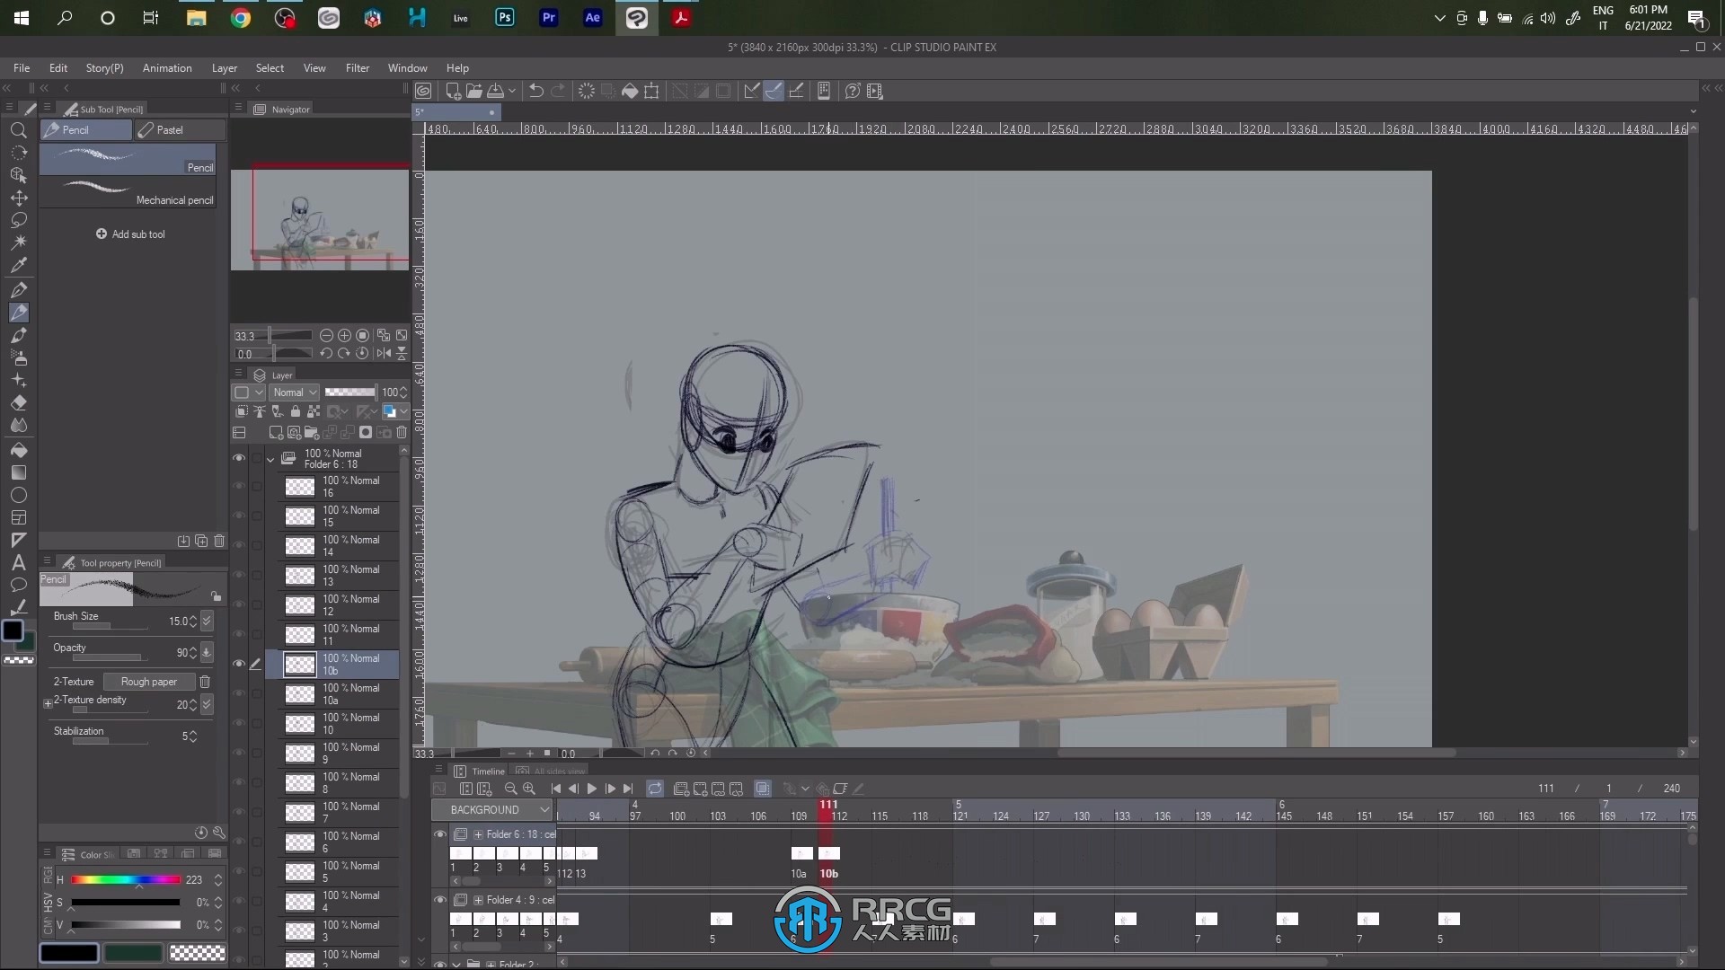Click the Add sub tool button
The image size is (1725, 970).
point(129,234)
